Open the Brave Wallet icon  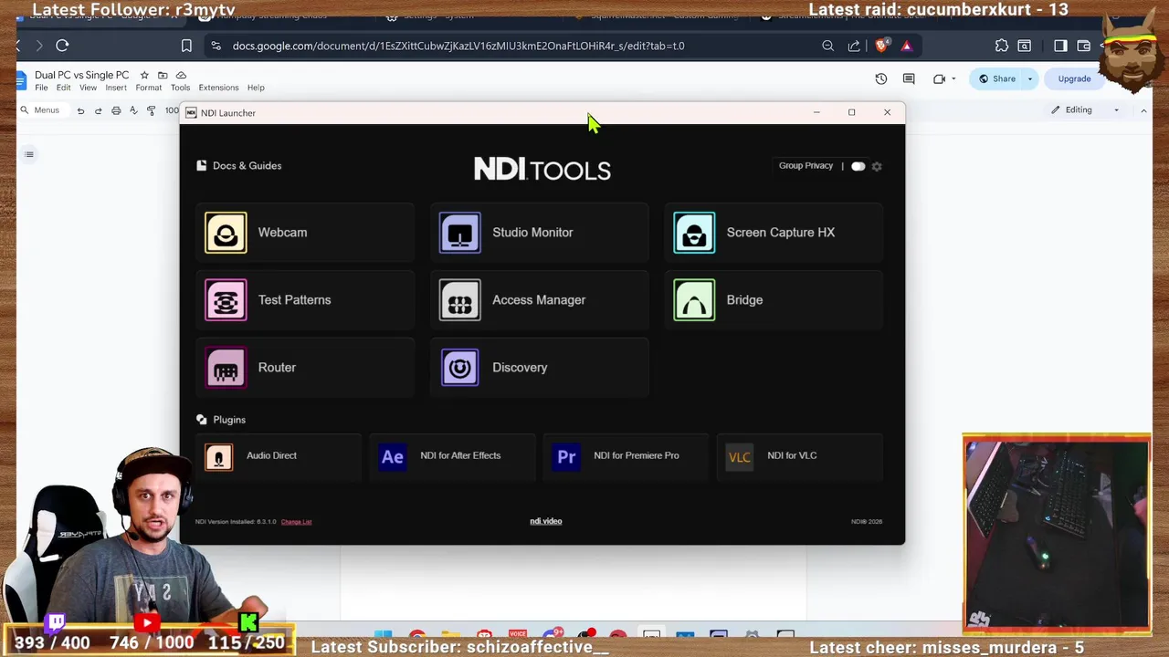[x=1084, y=46]
